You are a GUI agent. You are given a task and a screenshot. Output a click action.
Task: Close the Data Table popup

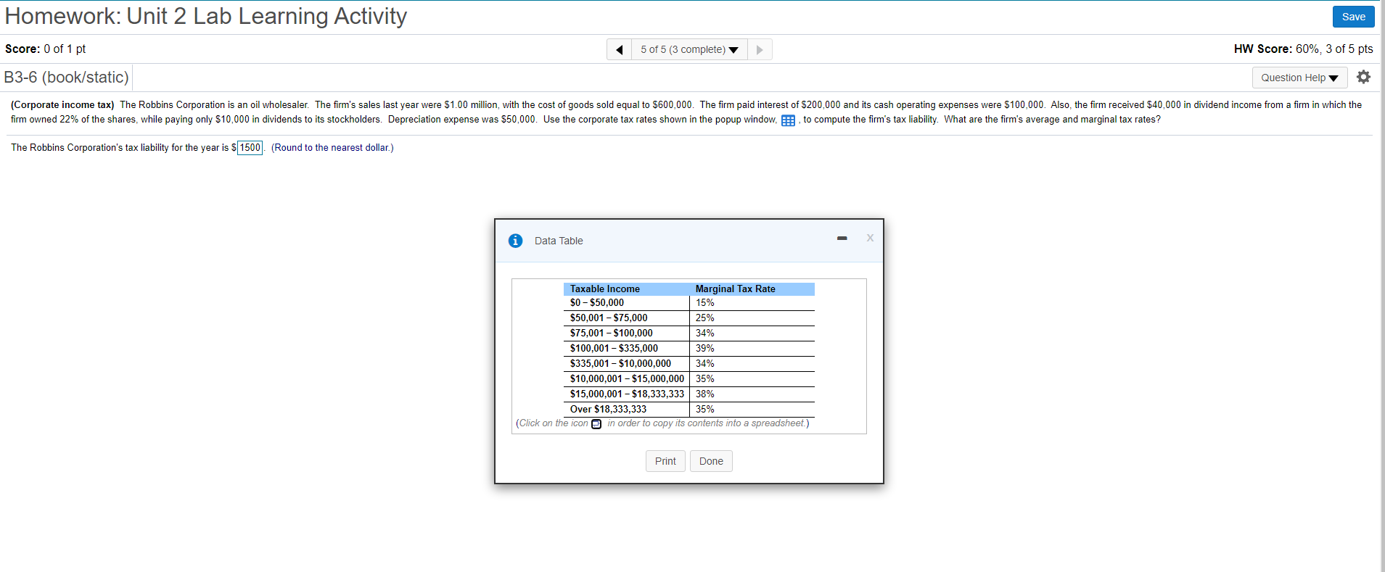[870, 238]
